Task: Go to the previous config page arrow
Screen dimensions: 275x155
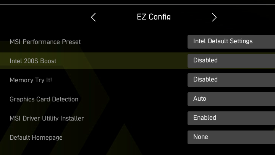Action: coord(94,17)
